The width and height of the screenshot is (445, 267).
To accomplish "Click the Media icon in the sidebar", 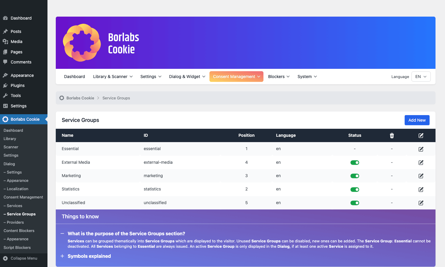I will pyautogui.click(x=5, y=42).
